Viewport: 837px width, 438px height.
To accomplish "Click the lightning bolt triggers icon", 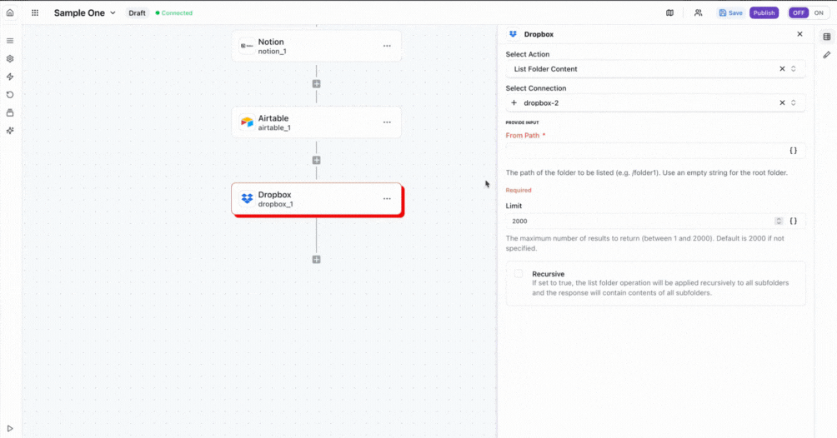I will click(x=10, y=77).
